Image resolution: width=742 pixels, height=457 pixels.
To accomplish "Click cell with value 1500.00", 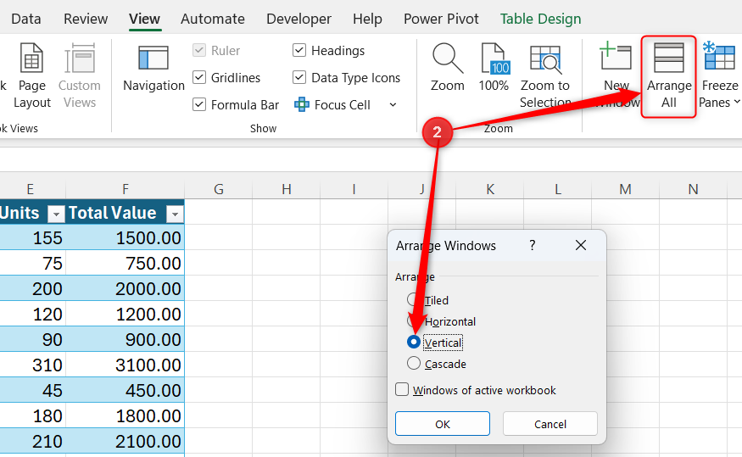I will click(x=125, y=237).
